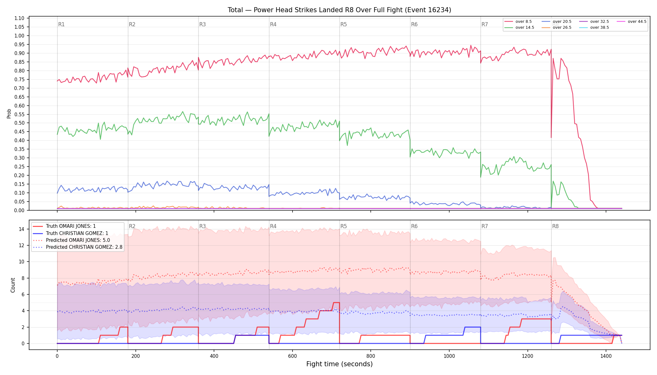Click the R5 round label in Prob chart
Viewport: 657px width, 375px height.
(x=344, y=24)
